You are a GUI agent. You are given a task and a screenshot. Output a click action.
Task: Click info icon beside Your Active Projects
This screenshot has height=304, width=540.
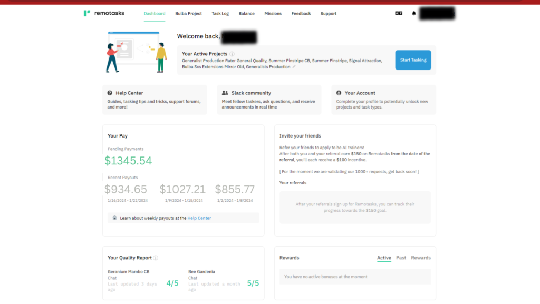232,54
